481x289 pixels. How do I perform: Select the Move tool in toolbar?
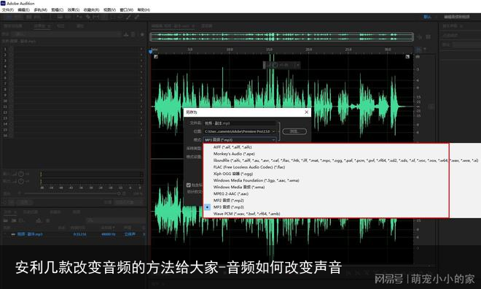point(79,17)
